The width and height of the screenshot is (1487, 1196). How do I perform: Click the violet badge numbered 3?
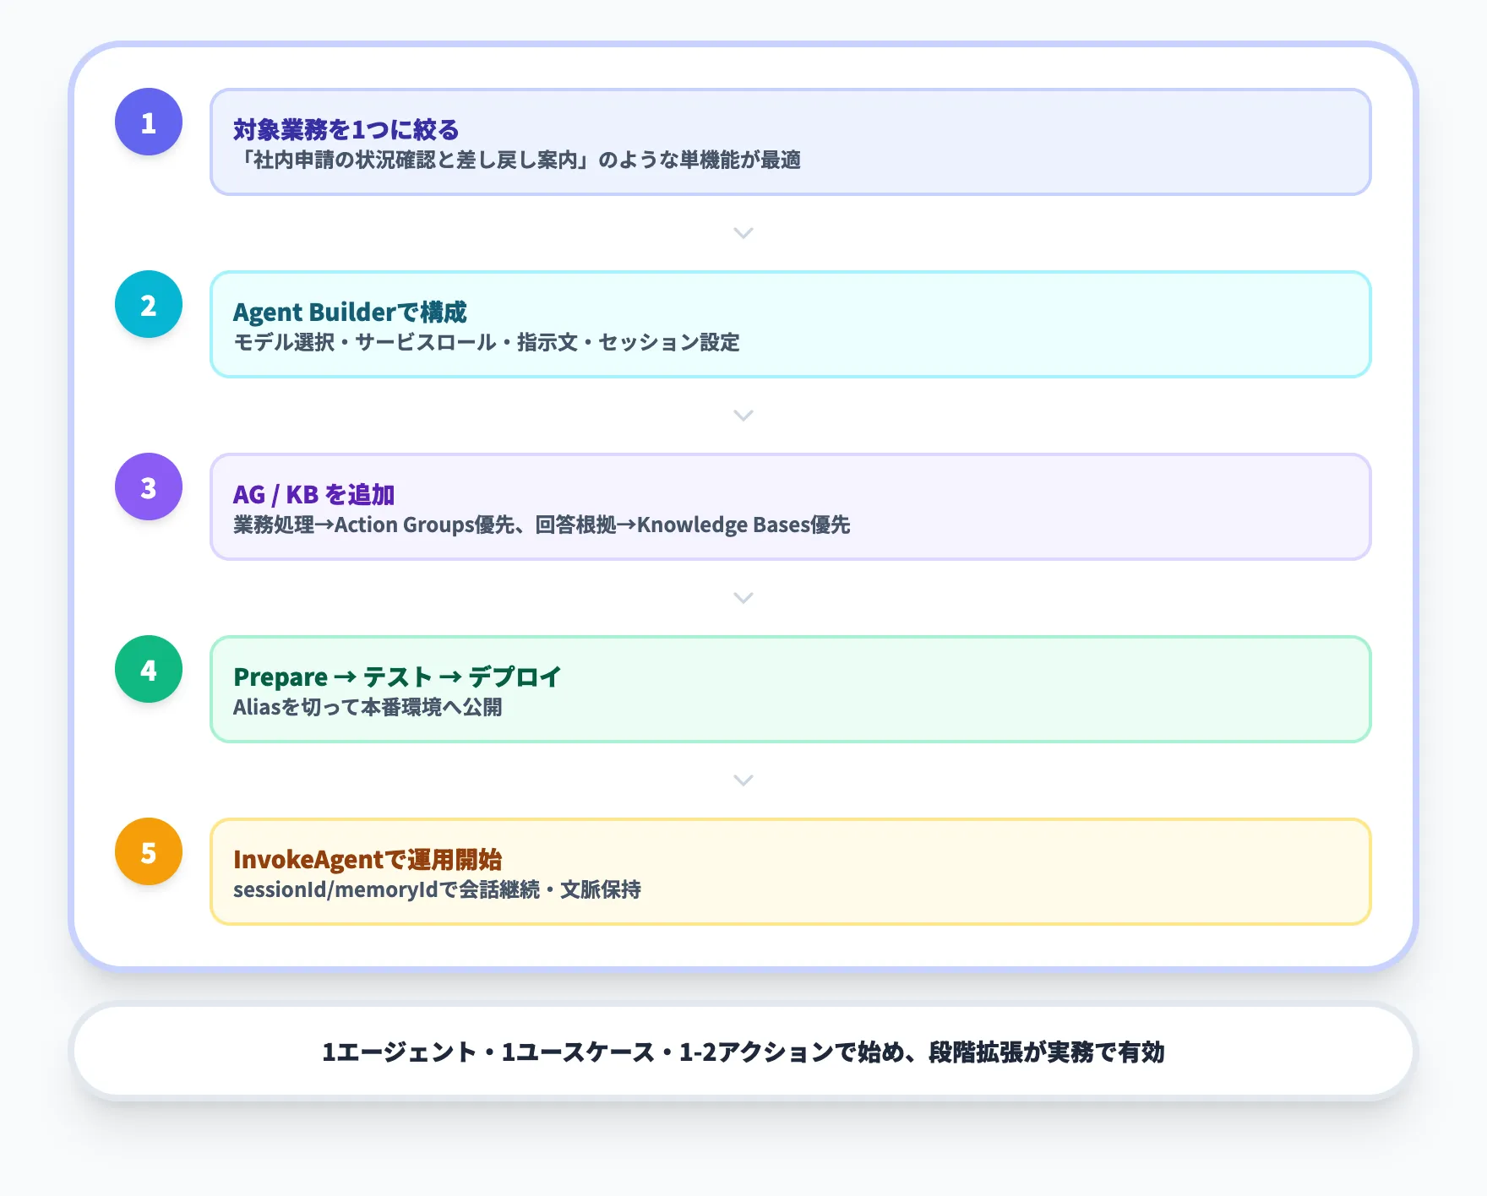tap(148, 487)
